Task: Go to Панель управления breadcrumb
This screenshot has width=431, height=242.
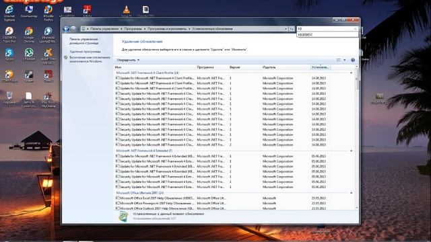Action: click(x=104, y=29)
